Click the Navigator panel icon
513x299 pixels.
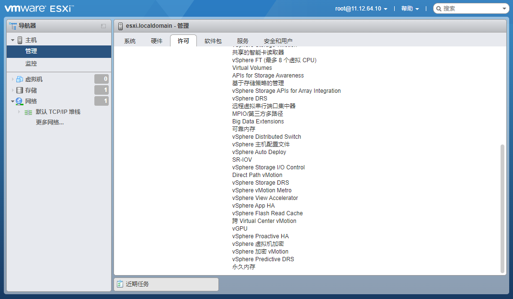point(13,26)
